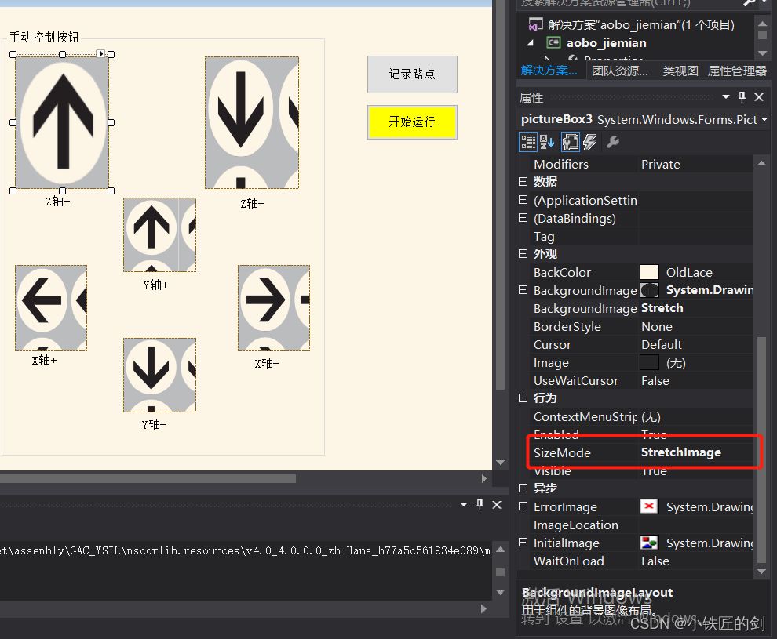Image resolution: width=777 pixels, height=639 pixels.
Task: Switch to the 团队资源 tab
Action: click(619, 71)
